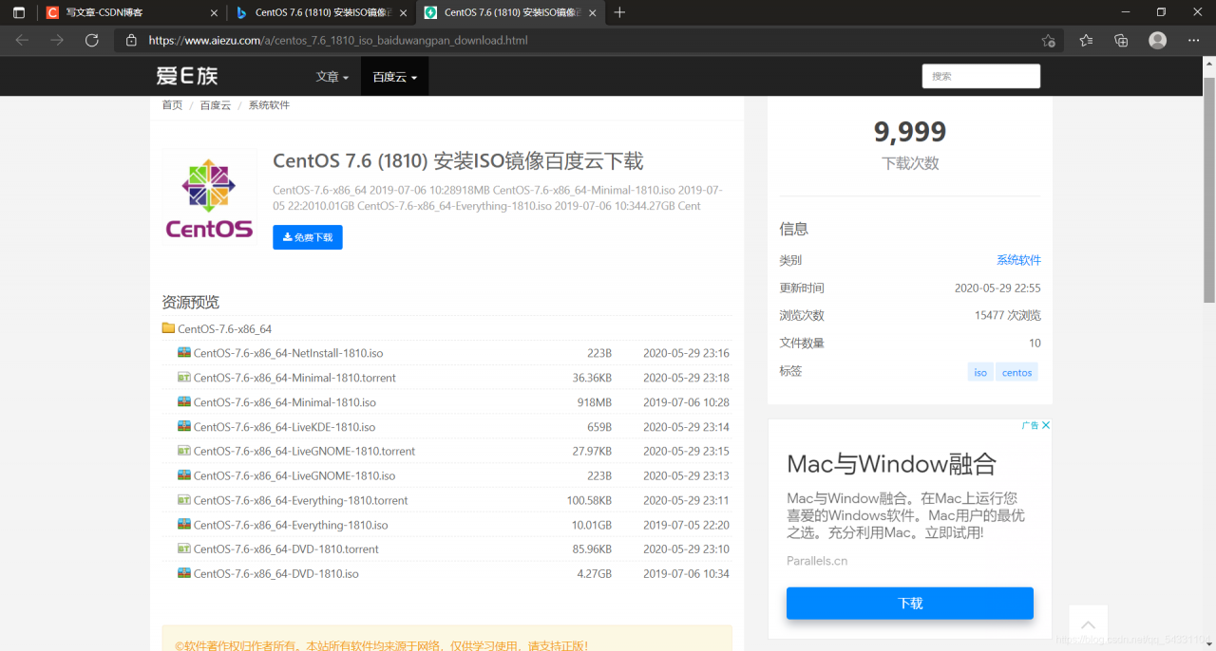Click the page title CentOS 7.6 (1810) heading
This screenshot has height=651, width=1216.
coord(458,161)
